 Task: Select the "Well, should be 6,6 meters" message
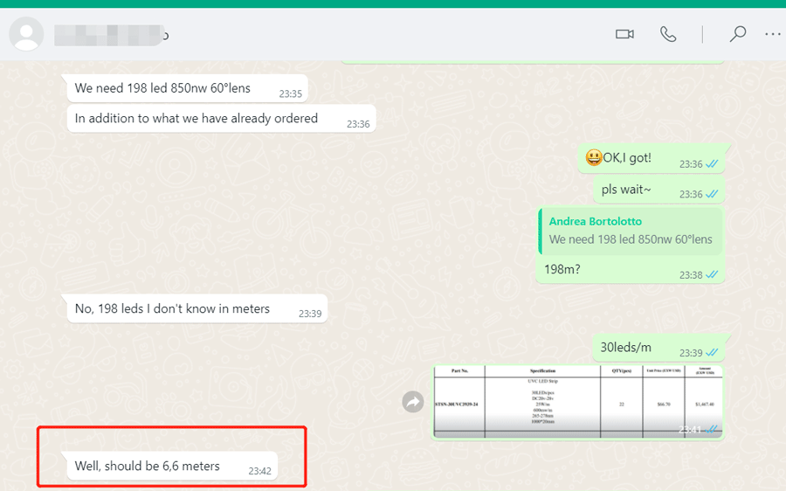[147, 467]
